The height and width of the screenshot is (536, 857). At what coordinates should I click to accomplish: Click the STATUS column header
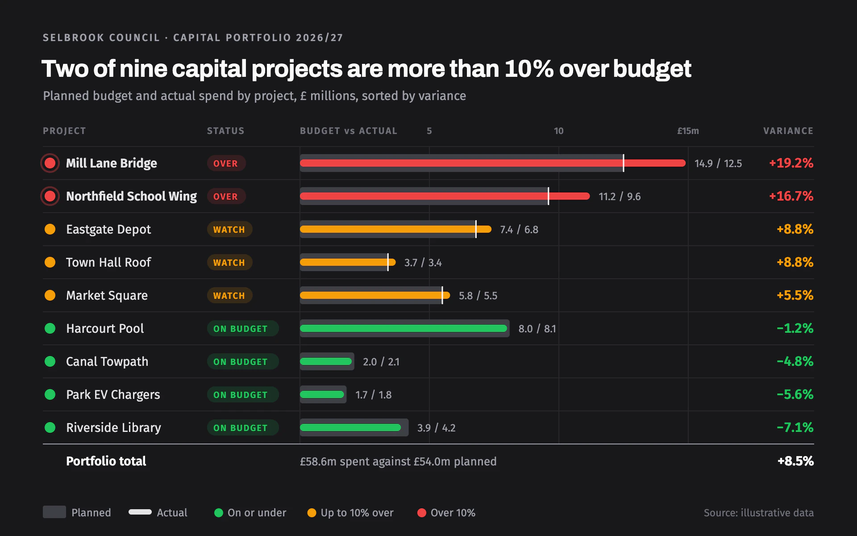(225, 131)
